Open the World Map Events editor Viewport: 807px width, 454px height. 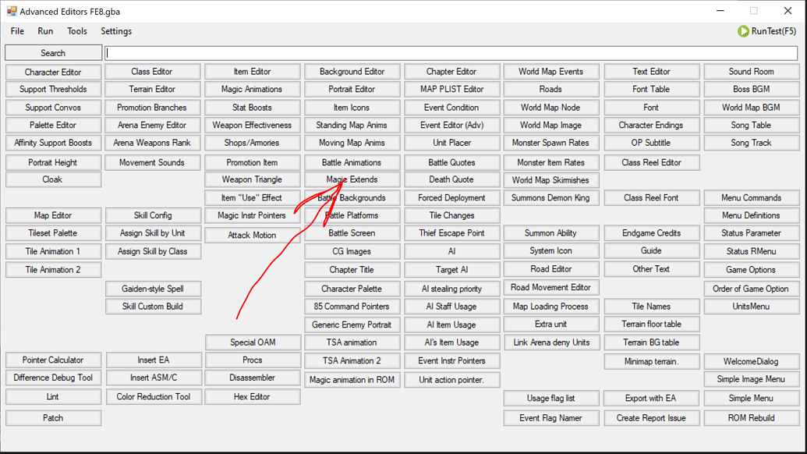[x=551, y=71]
